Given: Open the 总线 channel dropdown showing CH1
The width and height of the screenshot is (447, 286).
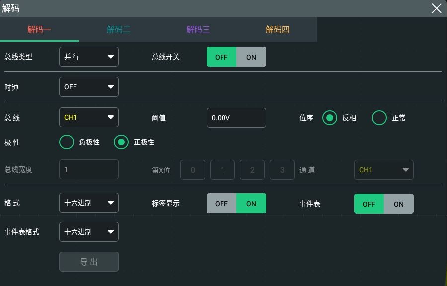Looking at the screenshot, I should [x=89, y=117].
